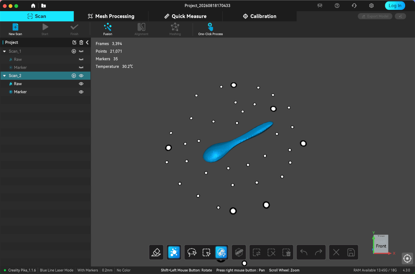415x274 pixels.
Task: Select the lasso selection tool
Action: (192, 252)
